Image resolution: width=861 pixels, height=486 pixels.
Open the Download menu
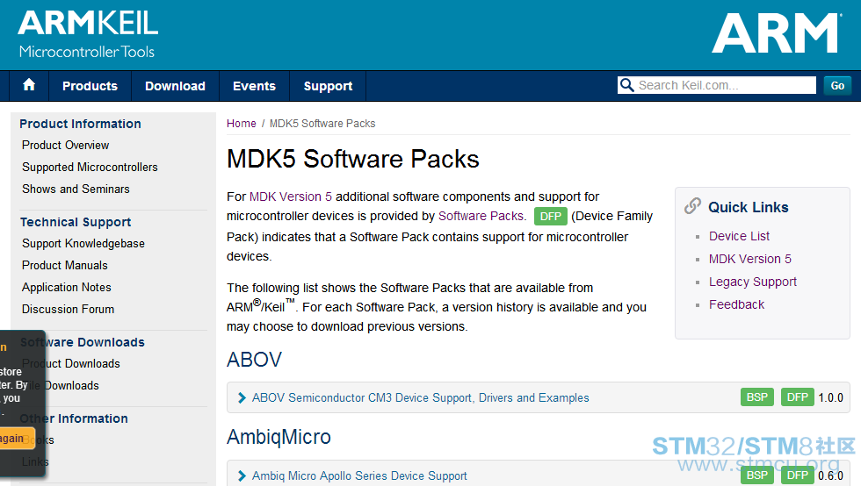pos(175,86)
